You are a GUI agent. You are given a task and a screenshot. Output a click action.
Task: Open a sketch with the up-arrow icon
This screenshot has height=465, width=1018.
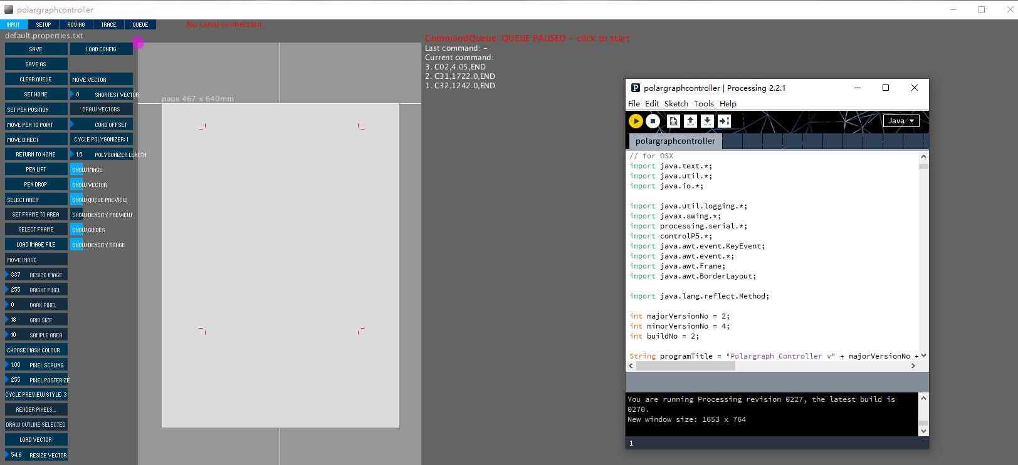tap(690, 121)
